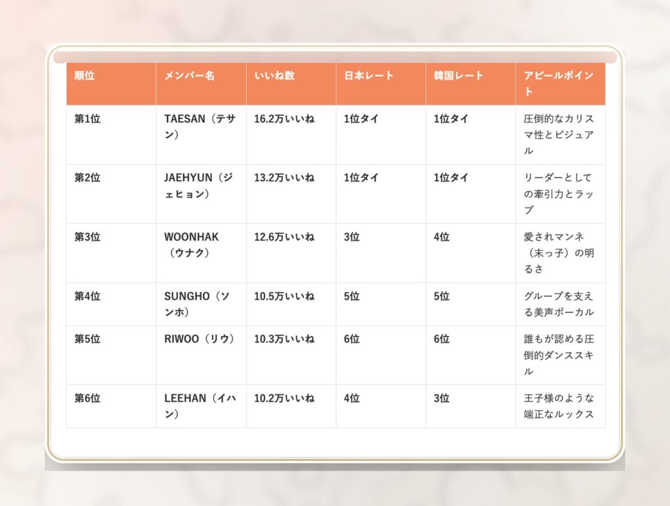Screen dimensions: 670x506
Task: Select the 10.3万いいね cell
Action: tap(284, 339)
